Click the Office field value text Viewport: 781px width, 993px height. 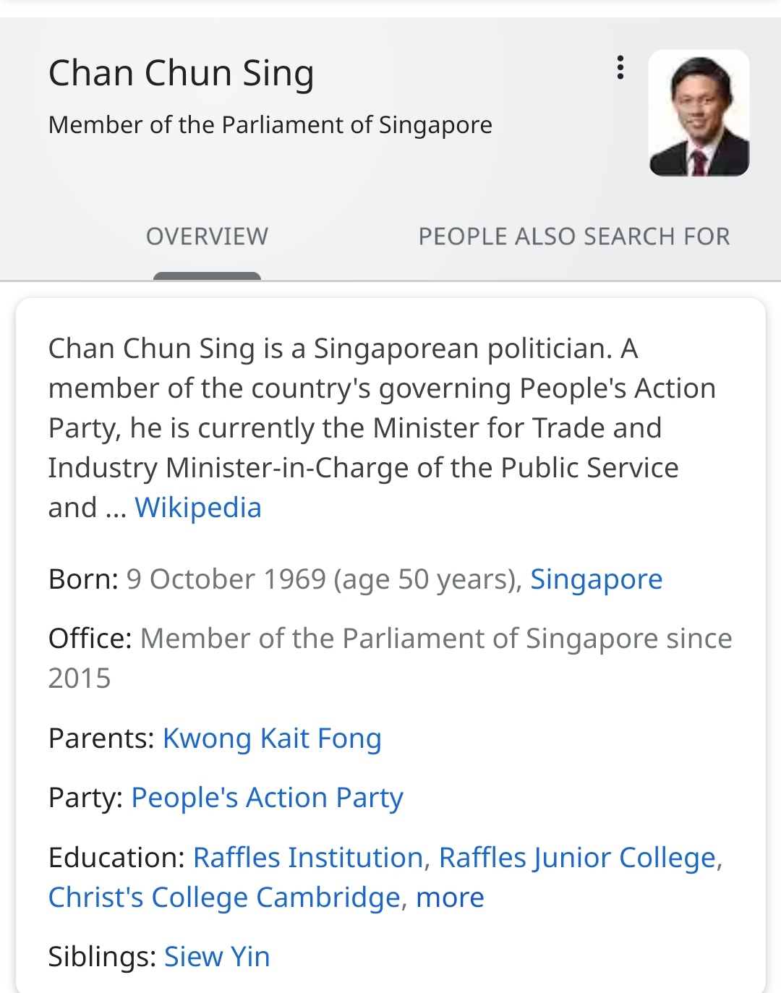click(435, 639)
